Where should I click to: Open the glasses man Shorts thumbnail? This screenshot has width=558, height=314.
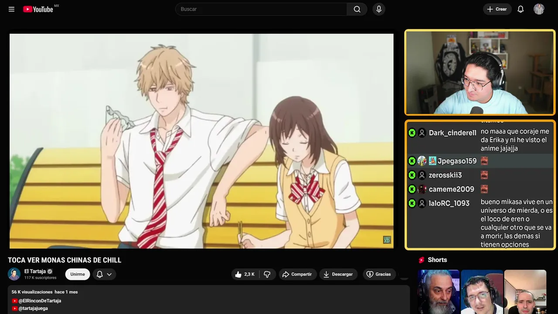(482, 292)
